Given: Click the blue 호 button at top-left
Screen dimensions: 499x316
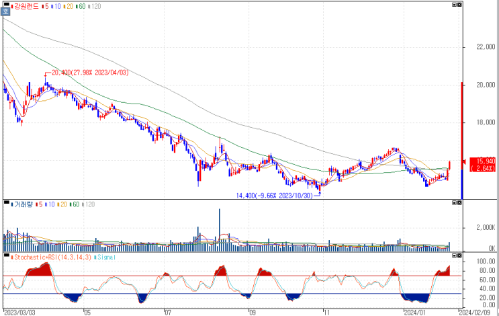Looking at the screenshot, I should coord(6,12).
